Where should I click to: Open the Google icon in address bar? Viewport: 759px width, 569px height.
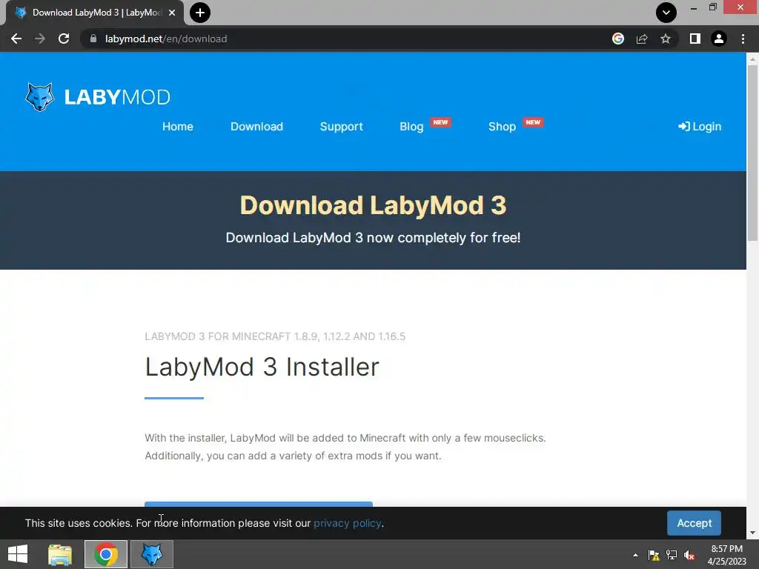[617, 39]
